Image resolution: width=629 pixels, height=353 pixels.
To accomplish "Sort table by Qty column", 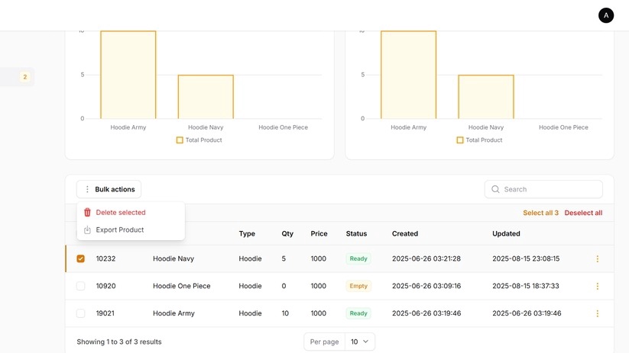I will (287, 234).
